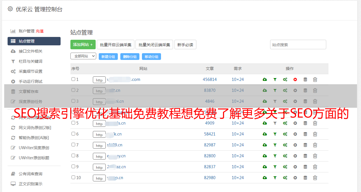Screen dimensions: 361x192
Task: Click the 10×24 value in row 5
Action: pos(238,123)
